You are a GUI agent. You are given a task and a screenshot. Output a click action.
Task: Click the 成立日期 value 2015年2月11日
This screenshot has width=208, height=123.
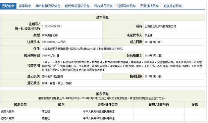pos(153,42)
